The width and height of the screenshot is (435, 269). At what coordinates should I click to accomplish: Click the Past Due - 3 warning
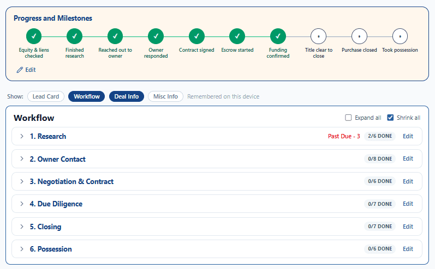pos(344,136)
